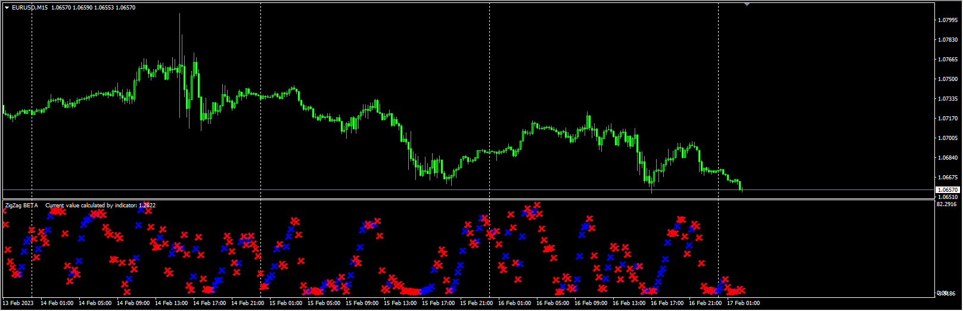Click the arrow icon beside EURUSD,M15
The image size is (963, 311).
[7, 8]
